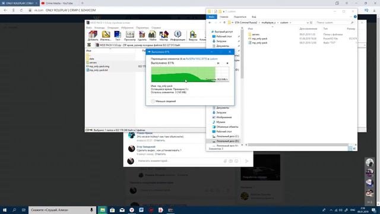The width and height of the screenshot is (380, 214).
Task: Click the WinRAR Извлечь (Extract) toolbar icon
Action: point(106,36)
